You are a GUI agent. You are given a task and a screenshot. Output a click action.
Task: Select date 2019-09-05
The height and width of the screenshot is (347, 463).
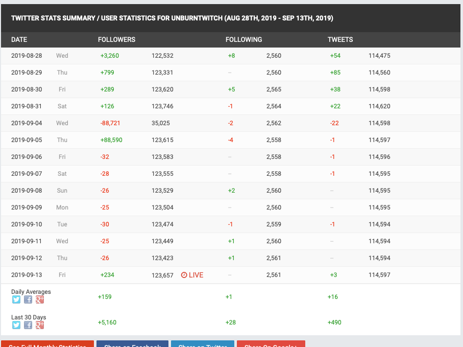(x=27, y=140)
